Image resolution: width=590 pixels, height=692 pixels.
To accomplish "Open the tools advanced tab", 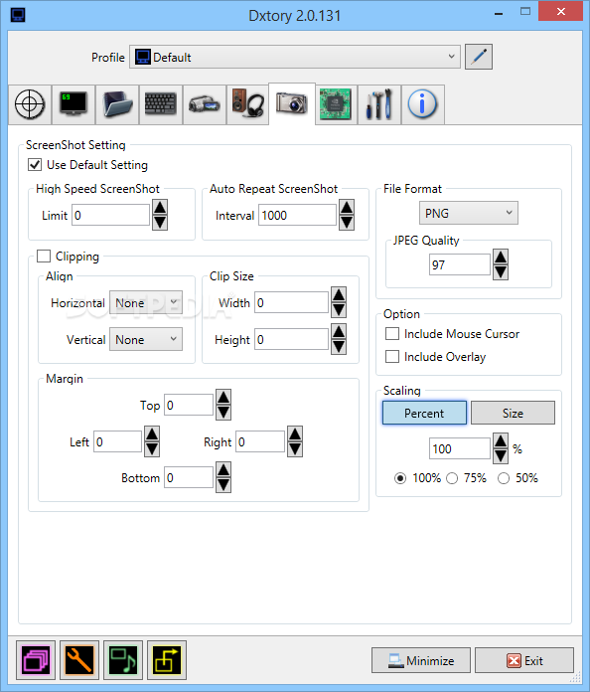I will click(379, 104).
